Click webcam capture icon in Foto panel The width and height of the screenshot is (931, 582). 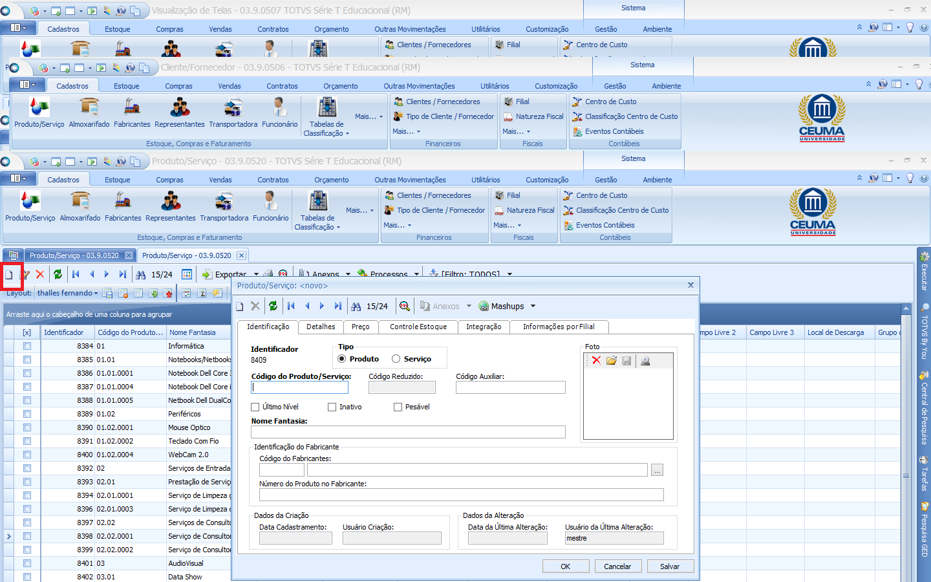pos(645,360)
